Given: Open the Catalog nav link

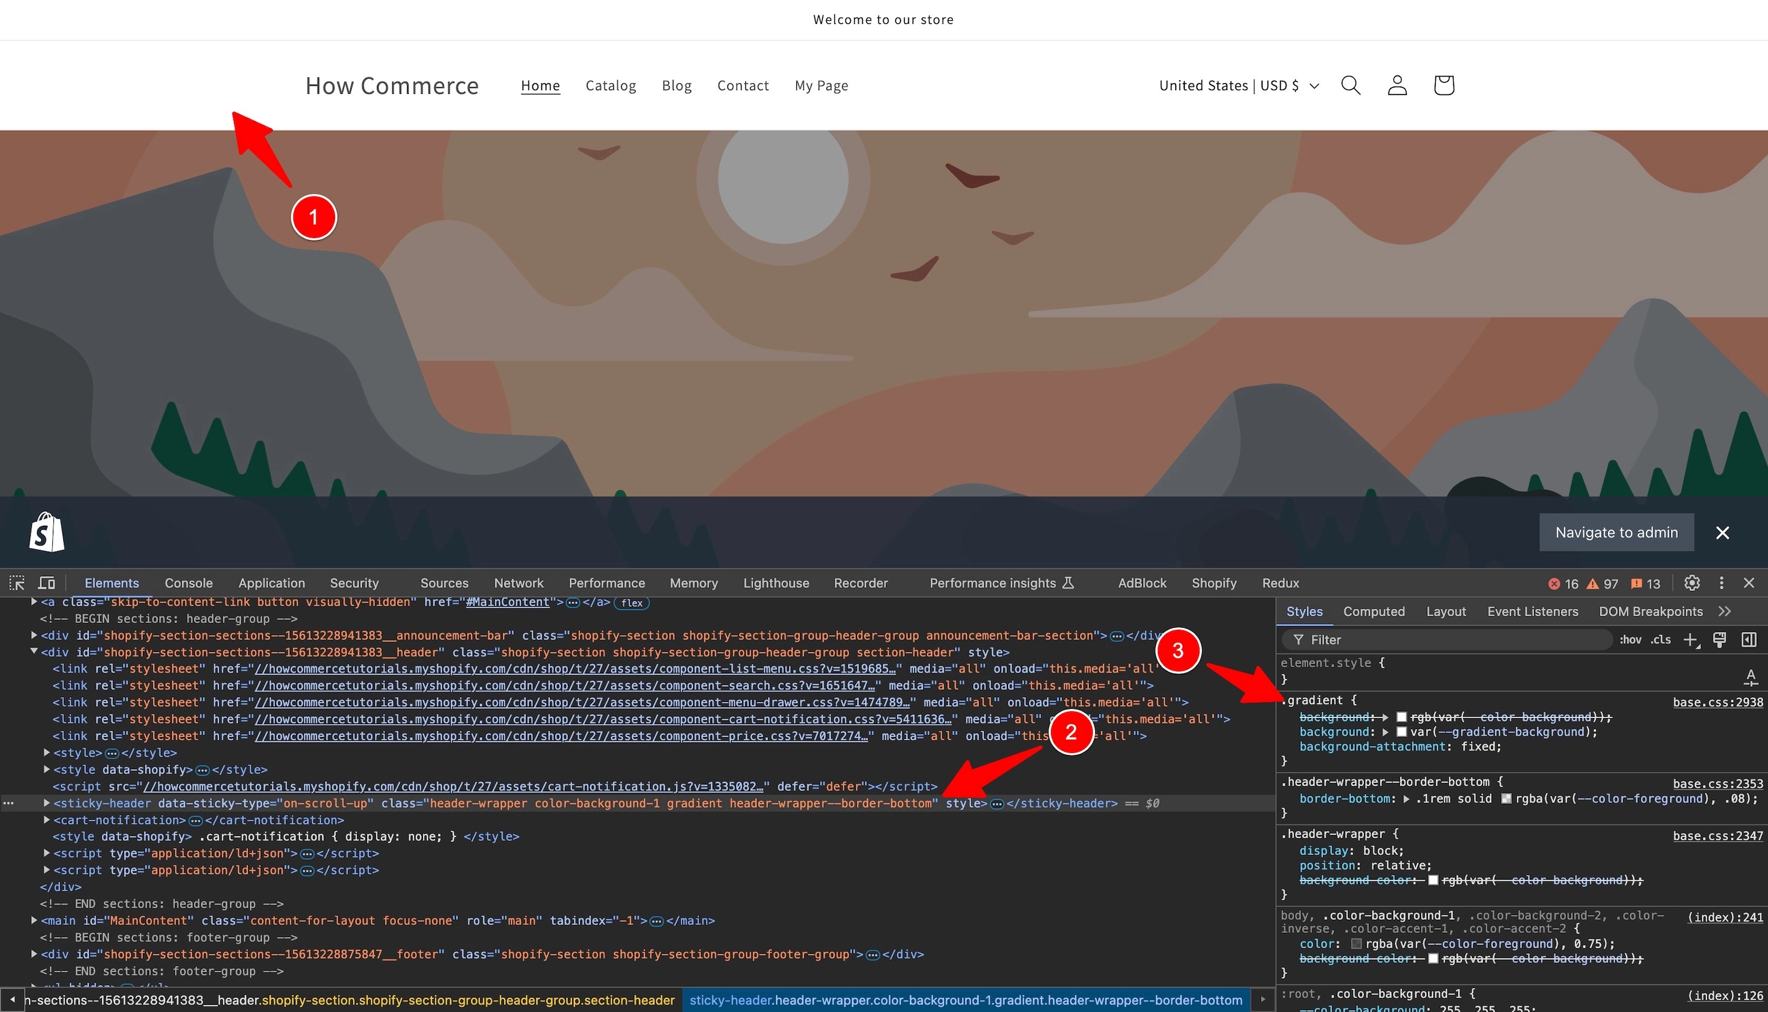Looking at the screenshot, I should point(610,85).
